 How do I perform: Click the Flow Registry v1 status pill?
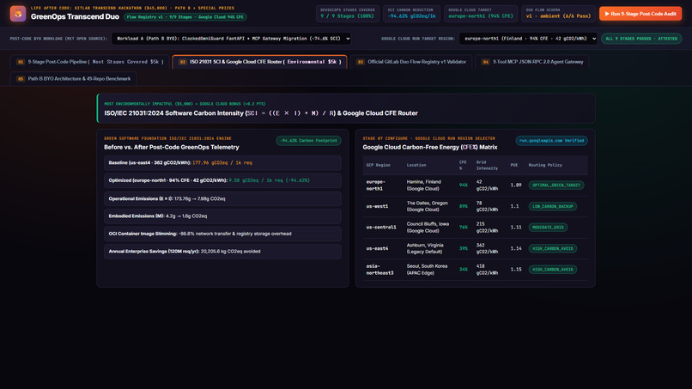(185, 17)
